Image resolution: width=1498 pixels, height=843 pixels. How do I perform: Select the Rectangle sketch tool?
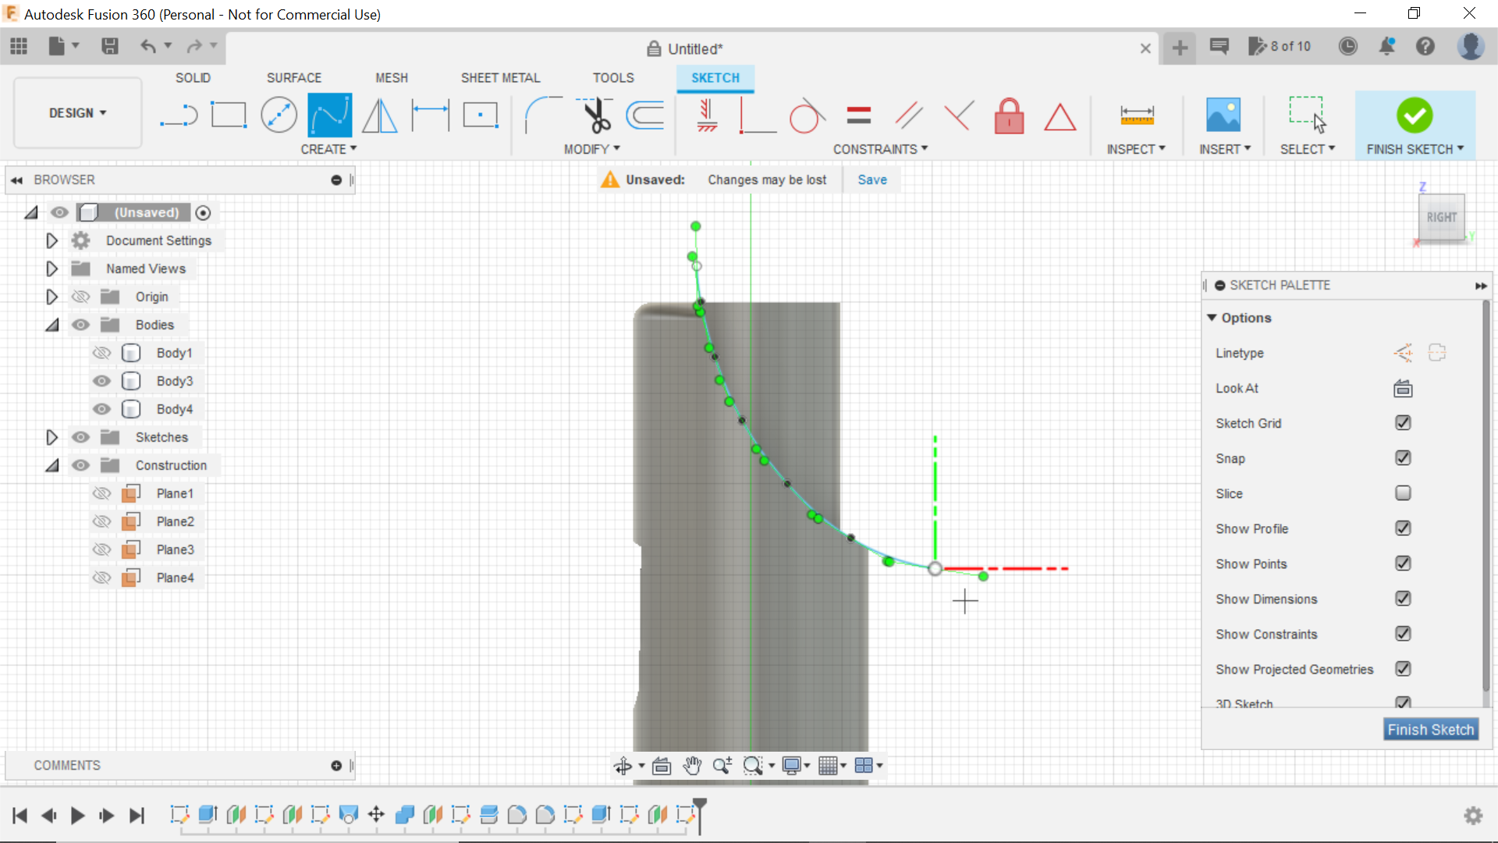point(228,115)
